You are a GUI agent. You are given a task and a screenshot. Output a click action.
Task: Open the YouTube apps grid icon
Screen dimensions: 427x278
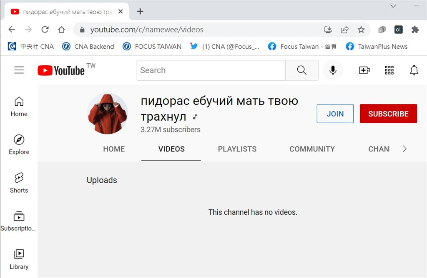[389, 70]
